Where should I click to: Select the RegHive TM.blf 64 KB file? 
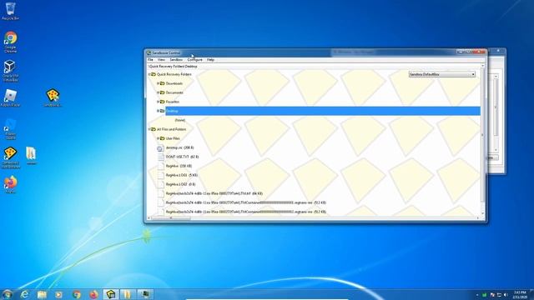pos(214,193)
